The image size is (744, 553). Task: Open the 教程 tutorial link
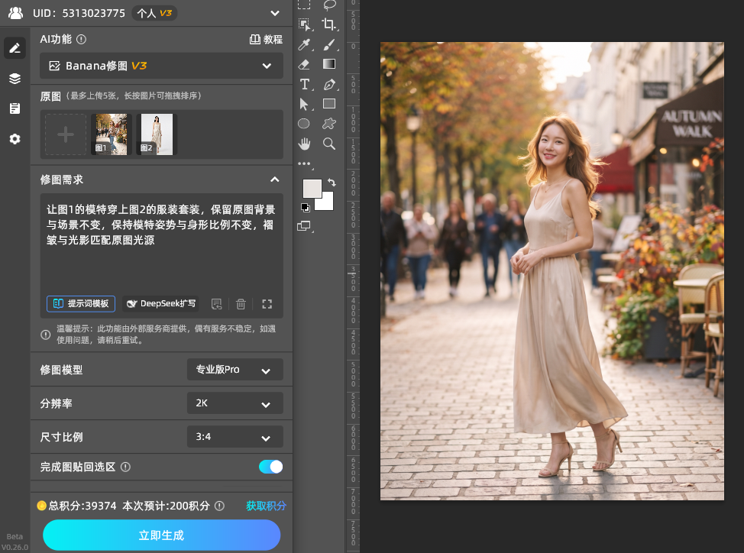click(x=266, y=40)
